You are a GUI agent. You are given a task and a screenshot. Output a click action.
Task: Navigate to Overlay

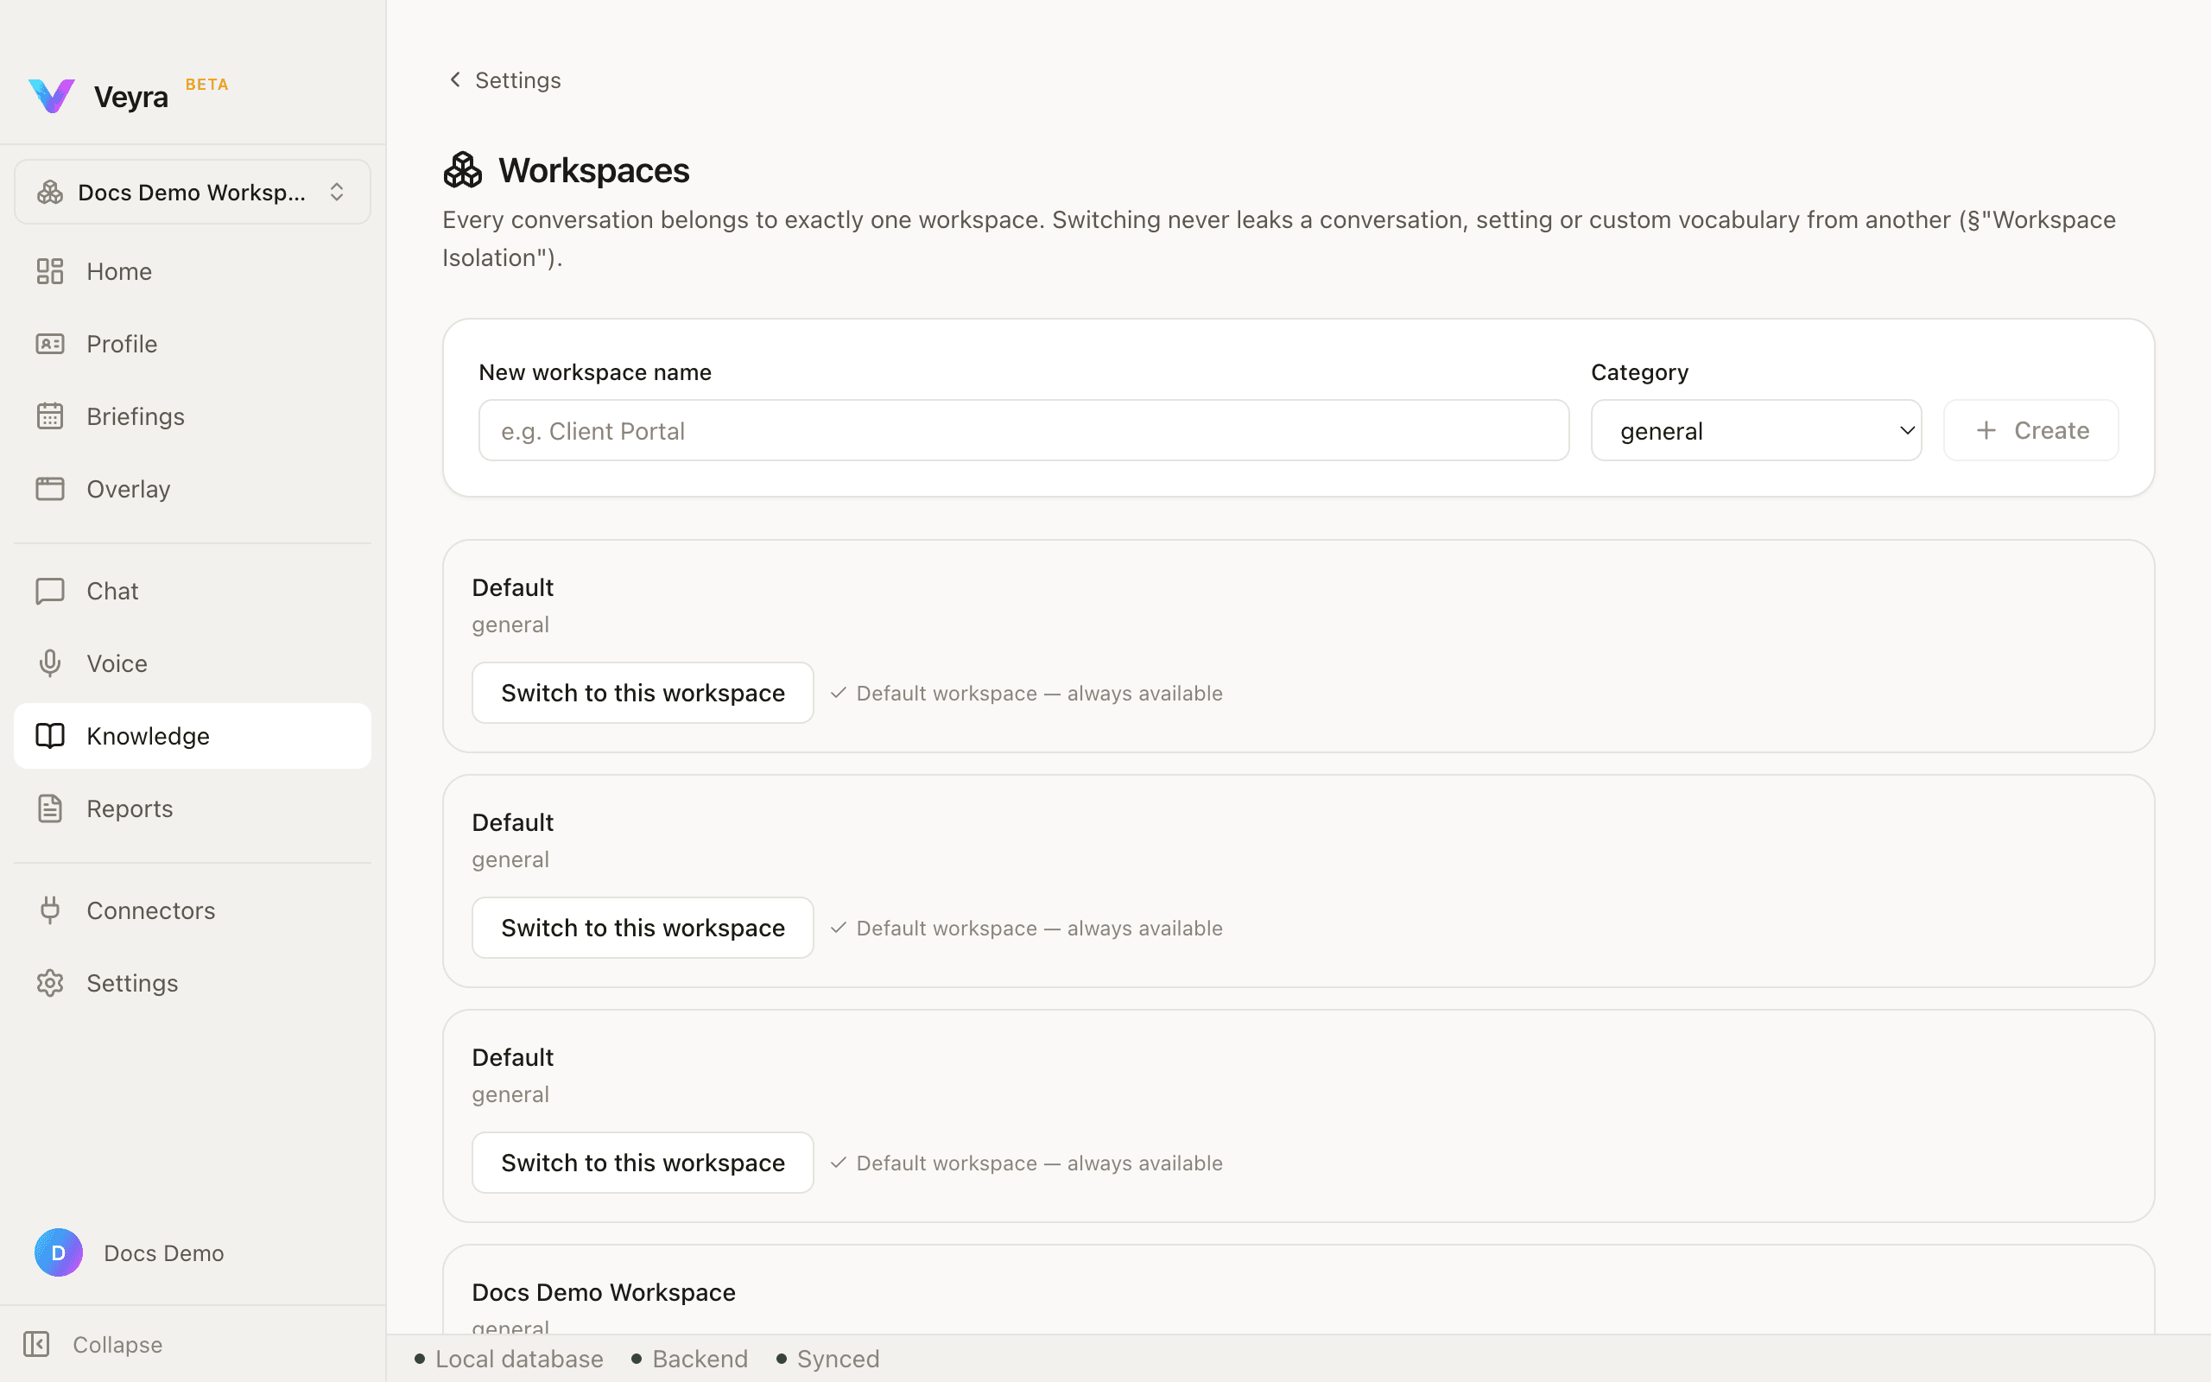click(x=193, y=489)
